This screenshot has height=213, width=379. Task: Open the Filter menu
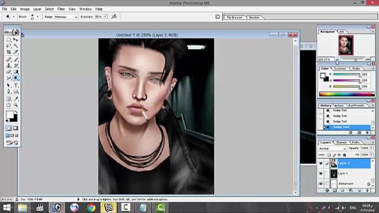coord(61,9)
